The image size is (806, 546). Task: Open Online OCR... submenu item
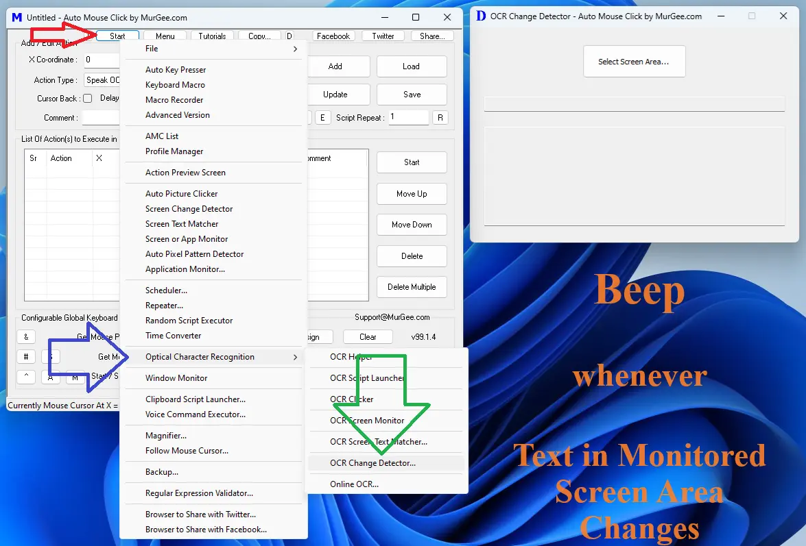tap(386, 484)
